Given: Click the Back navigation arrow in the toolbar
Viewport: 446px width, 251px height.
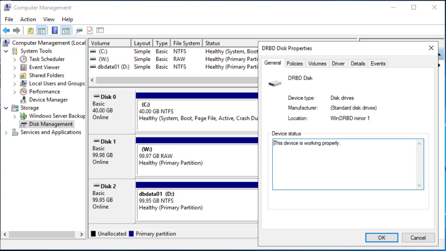Looking at the screenshot, I should tap(6, 30).
